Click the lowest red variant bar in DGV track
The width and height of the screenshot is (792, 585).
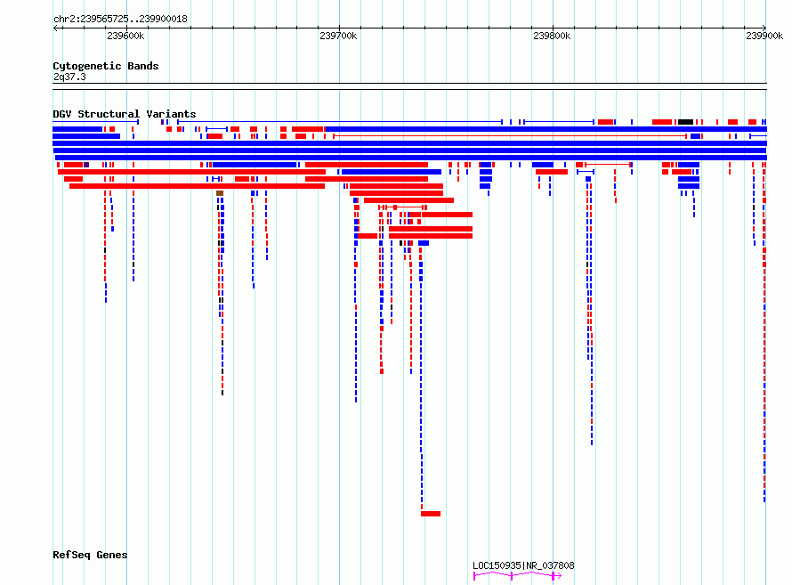[431, 514]
